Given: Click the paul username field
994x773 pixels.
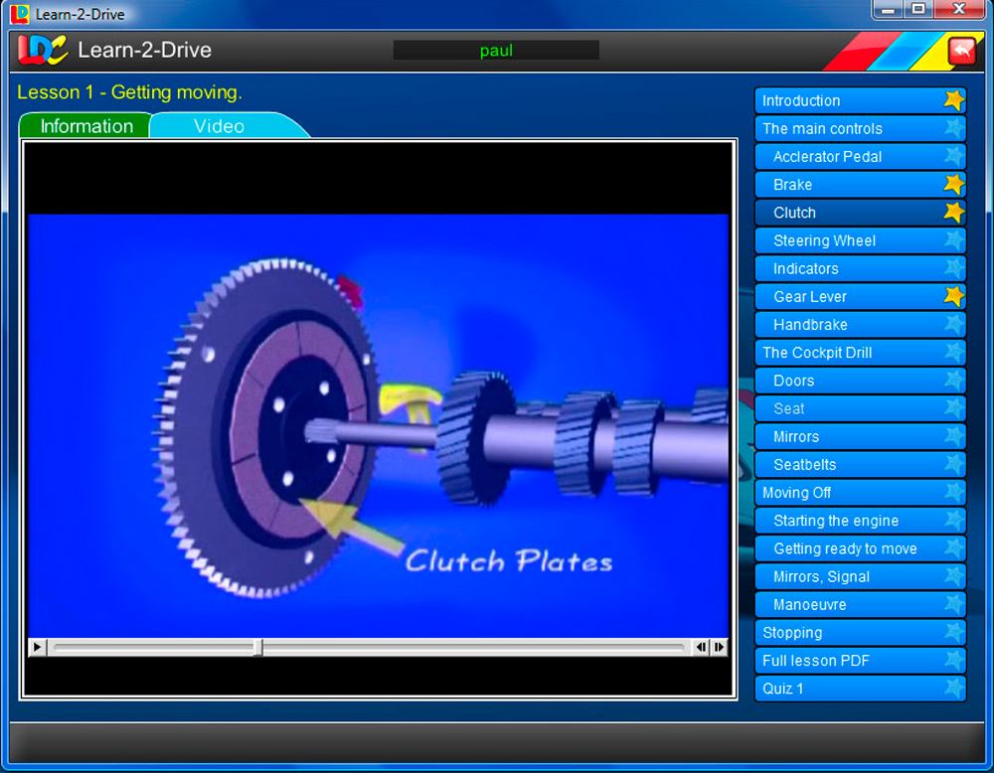Looking at the screenshot, I should (495, 50).
